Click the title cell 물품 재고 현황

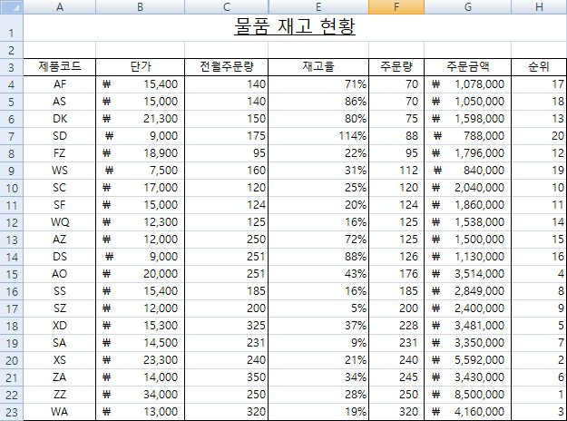tap(295, 28)
